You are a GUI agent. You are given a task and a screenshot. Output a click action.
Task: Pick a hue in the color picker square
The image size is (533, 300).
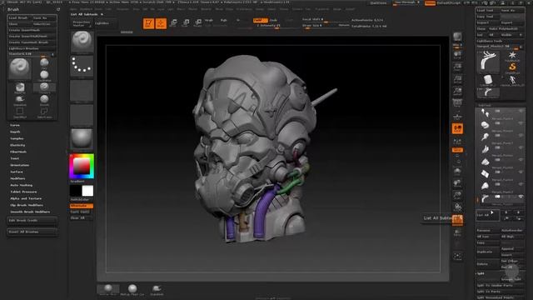(x=82, y=166)
